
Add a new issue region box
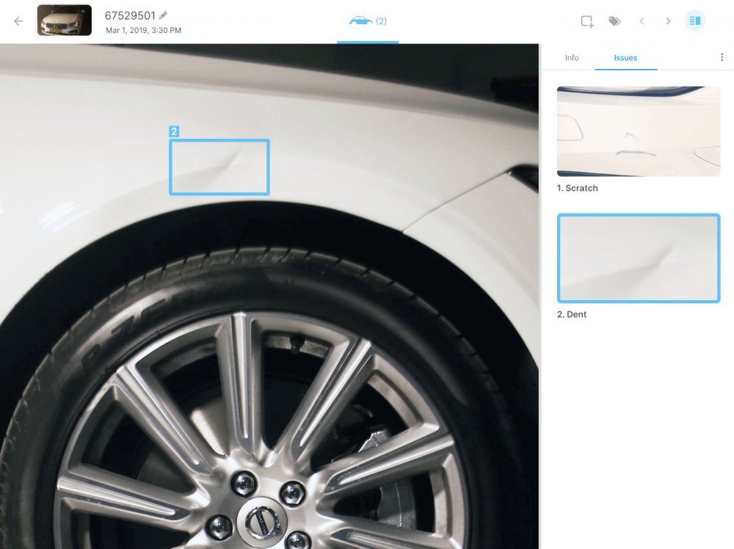tap(587, 21)
